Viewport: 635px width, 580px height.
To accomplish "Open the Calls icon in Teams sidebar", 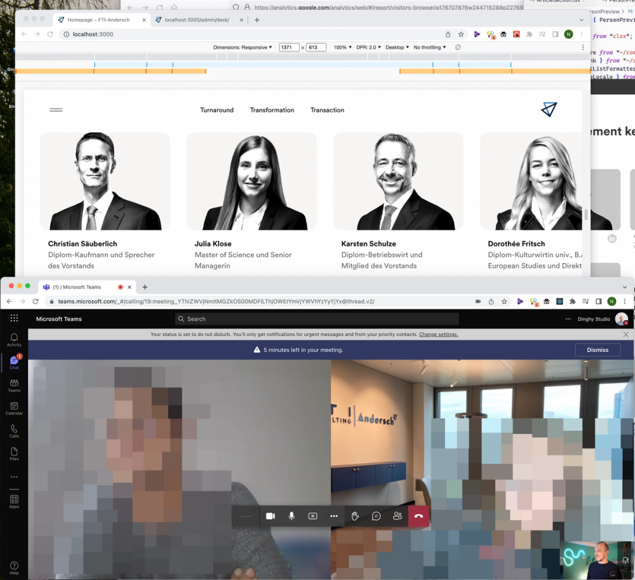I will (14, 431).
